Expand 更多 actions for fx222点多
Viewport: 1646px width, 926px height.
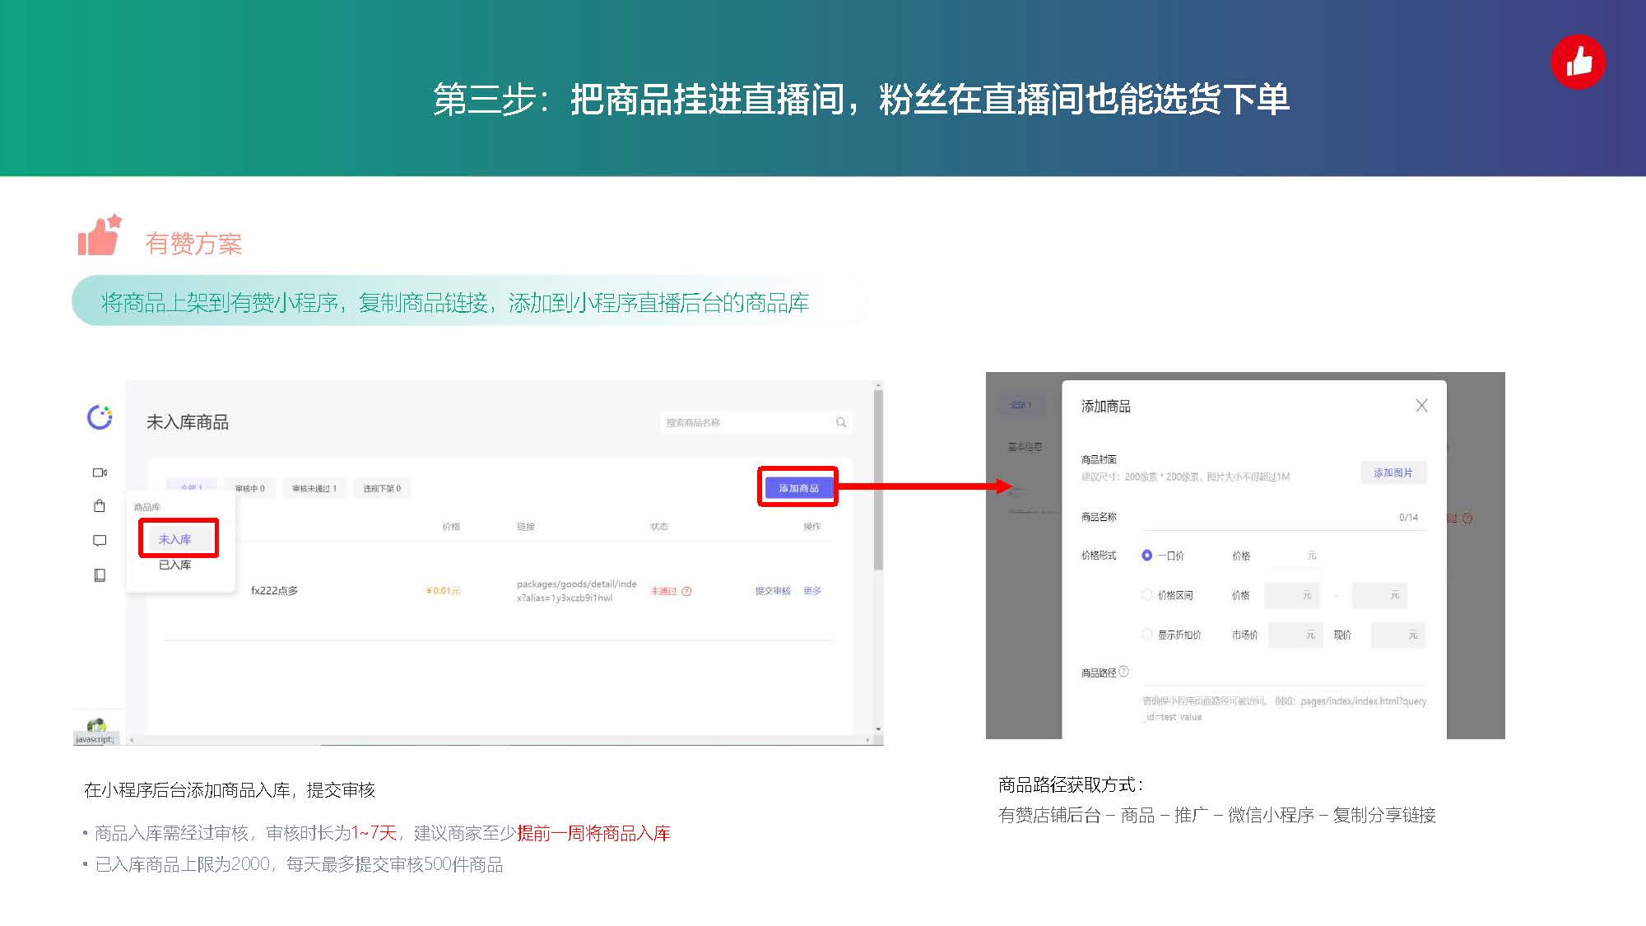[x=812, y=591]
